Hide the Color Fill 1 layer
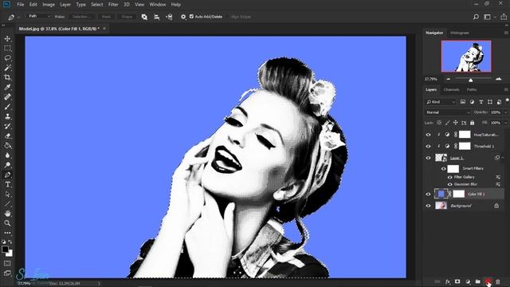The width and height of the screenshot is (510, 287). point(428,195)
